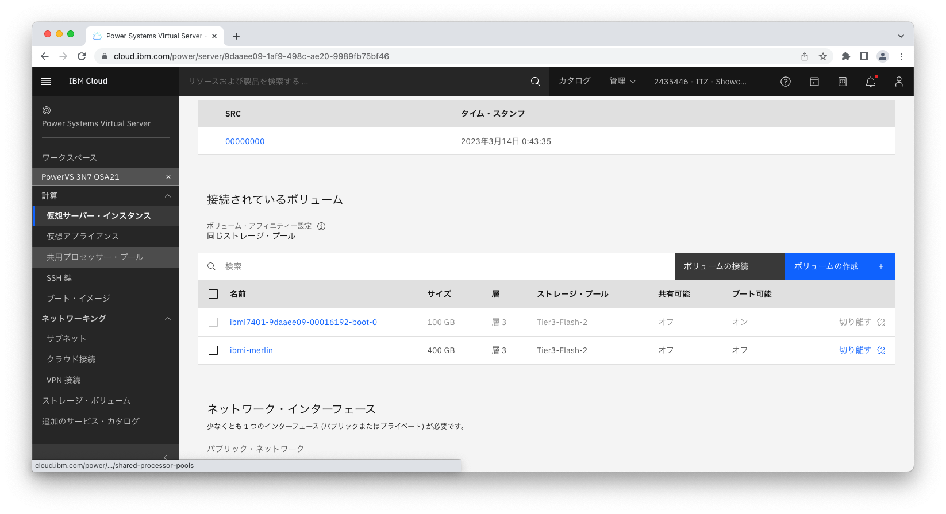
Task: Open the Chrome profile avatar
Action: [883, 56]
